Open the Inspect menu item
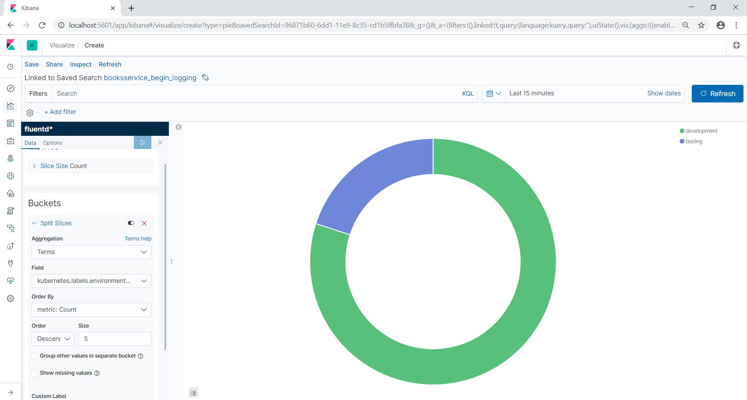 pyautogui.click(x=81, y=65)
